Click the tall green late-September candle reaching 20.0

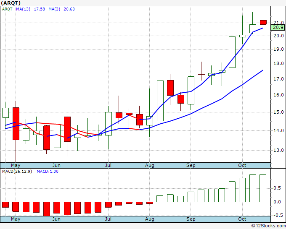(232, 52)
